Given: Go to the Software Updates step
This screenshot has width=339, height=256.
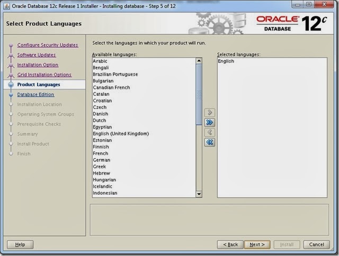Looking at the screenshot, I should 37,55.
